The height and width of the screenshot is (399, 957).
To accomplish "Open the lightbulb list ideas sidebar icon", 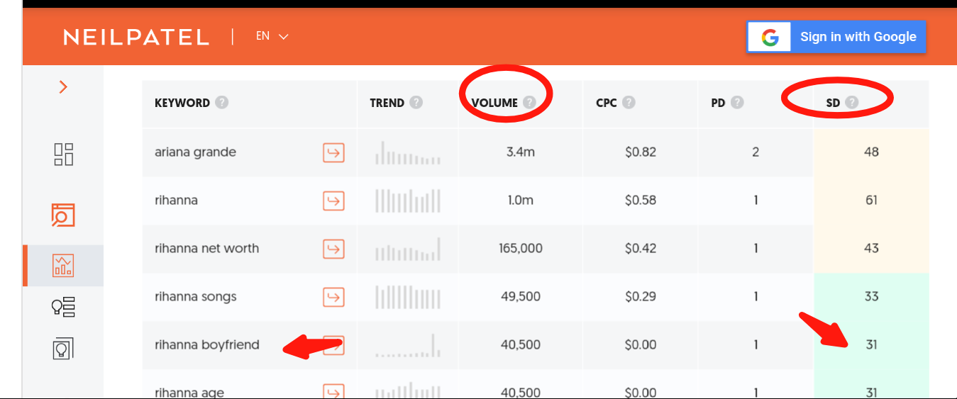I will tap(63, 307).
